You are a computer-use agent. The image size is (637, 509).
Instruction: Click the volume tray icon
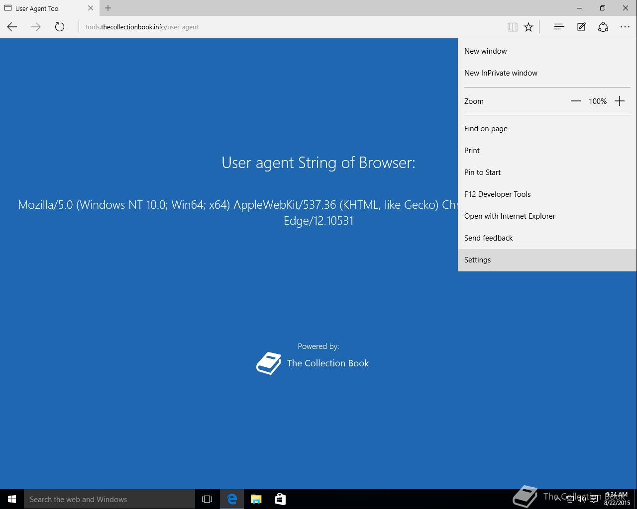[582, 499]
